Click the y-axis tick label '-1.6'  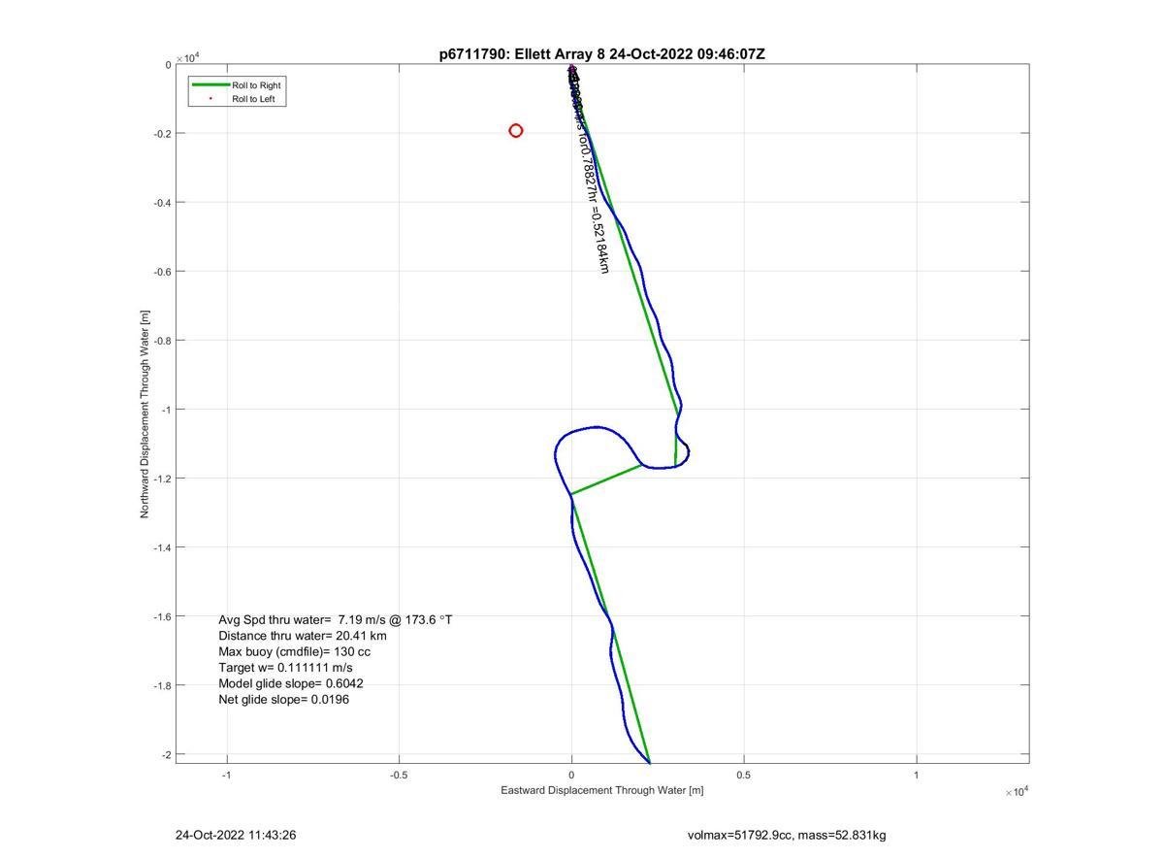coord(162,616)
